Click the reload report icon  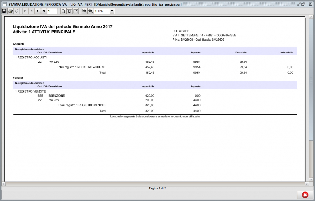[17, 11]
